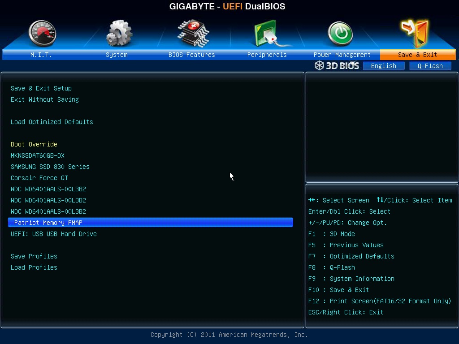
Task: Select the Save & Exit tab
Action: point(418,55)
